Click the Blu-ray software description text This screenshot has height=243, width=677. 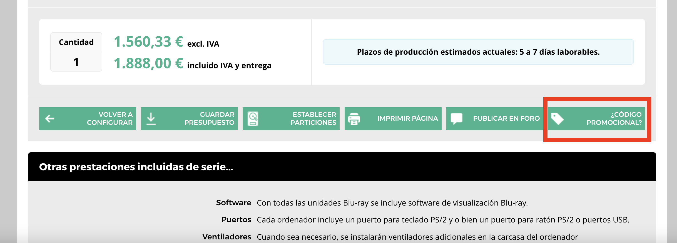click(x=392, y=203)
